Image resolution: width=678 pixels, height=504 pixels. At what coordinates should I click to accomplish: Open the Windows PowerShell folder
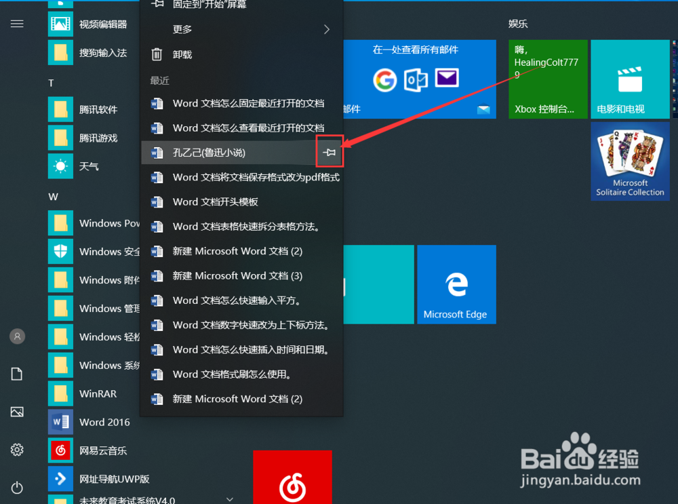coord(94,223)
